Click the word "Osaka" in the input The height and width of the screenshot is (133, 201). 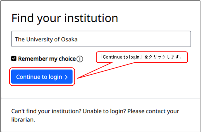coord(70,39)
